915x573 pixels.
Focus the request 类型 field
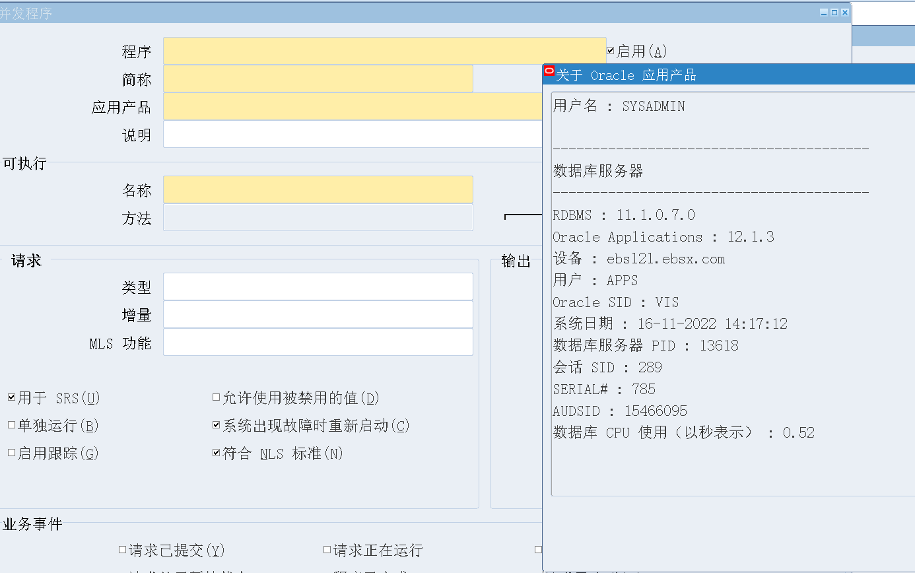click(x=318, y=286)
